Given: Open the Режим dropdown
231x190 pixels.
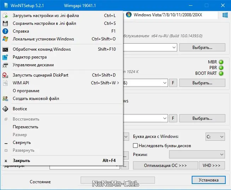Looking at the screenshot, I should (x=197, y=155).
